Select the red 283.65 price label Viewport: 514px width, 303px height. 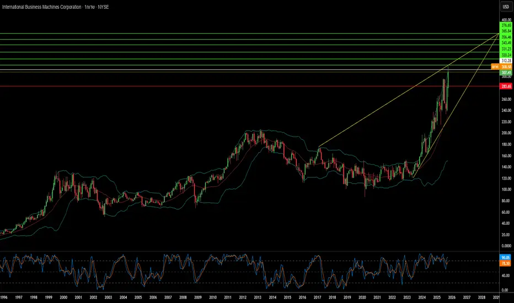tap(506, 86)
